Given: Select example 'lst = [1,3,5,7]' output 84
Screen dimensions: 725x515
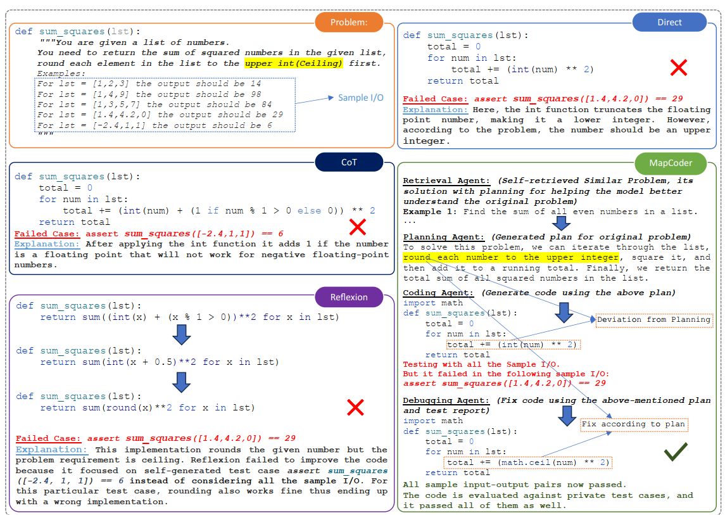Looking at the screenshot, I should 154,105.
